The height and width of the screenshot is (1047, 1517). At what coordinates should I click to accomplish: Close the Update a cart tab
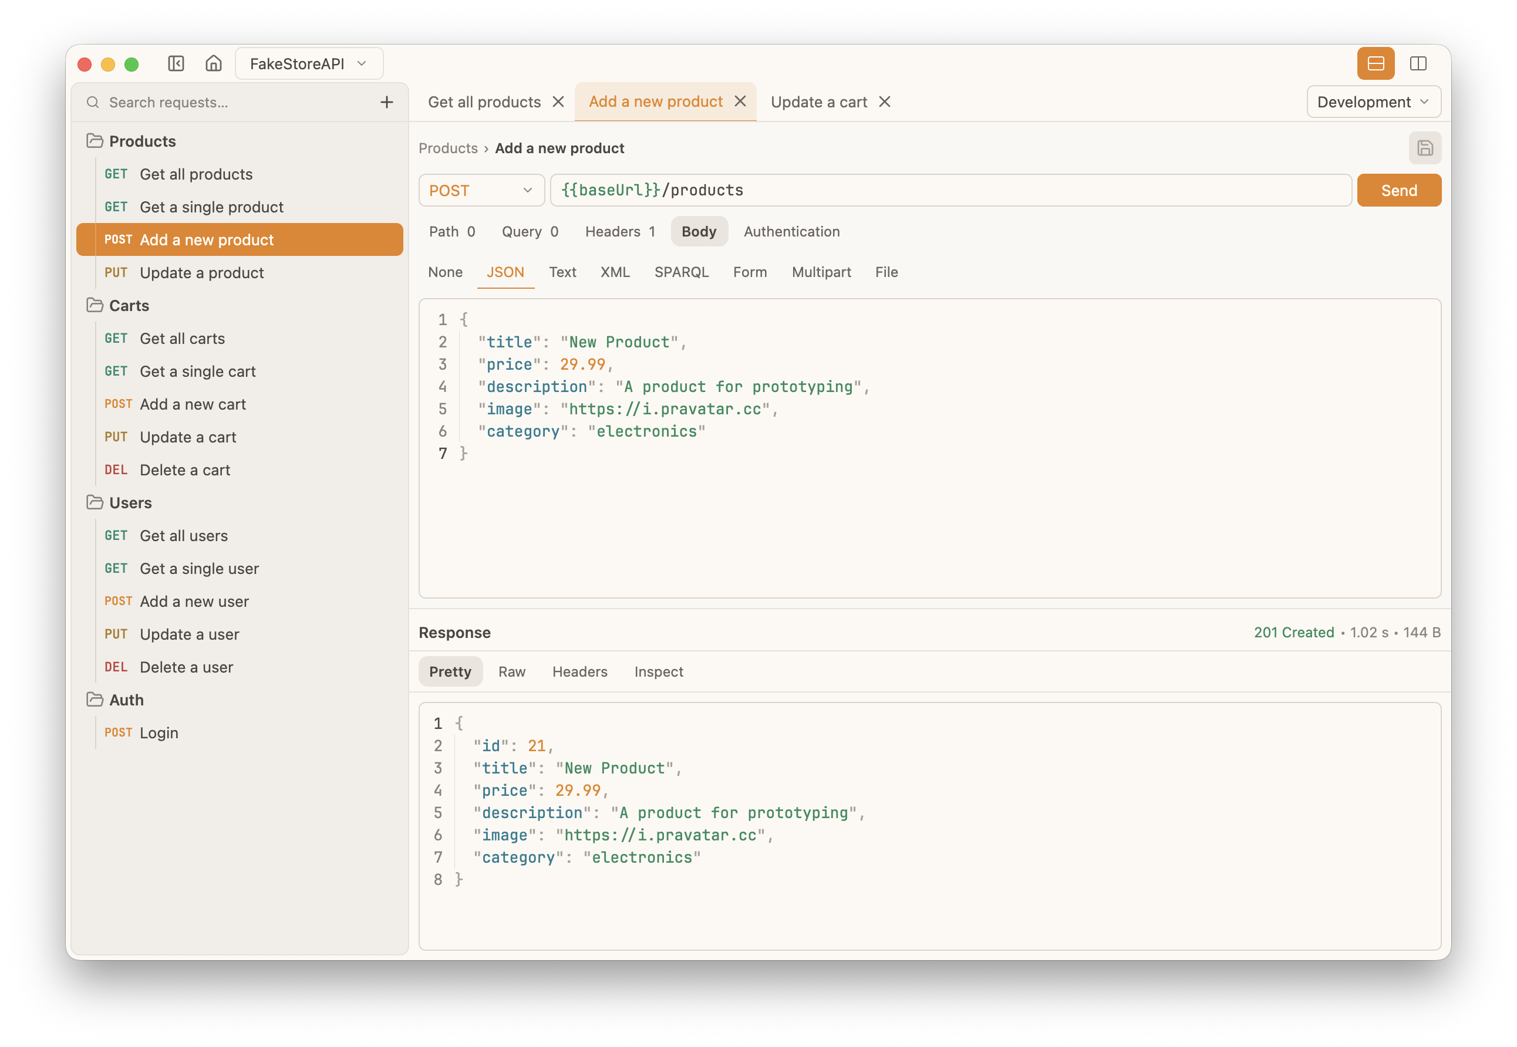coord(885,102)
